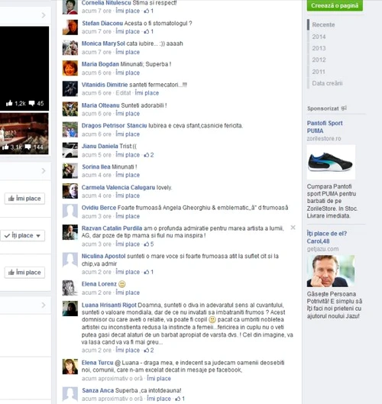The image size is (382, 404).
Task: Dismiss Razvan Catalin Purdila's comment with X
Action: (x=293, y=228)
